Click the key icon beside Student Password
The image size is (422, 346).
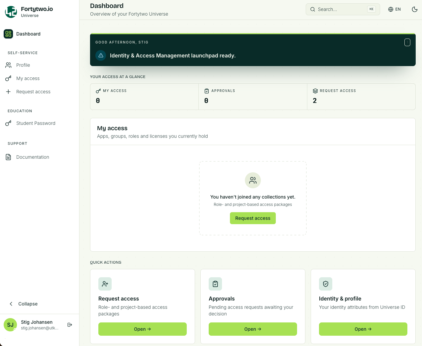point(8,123)
